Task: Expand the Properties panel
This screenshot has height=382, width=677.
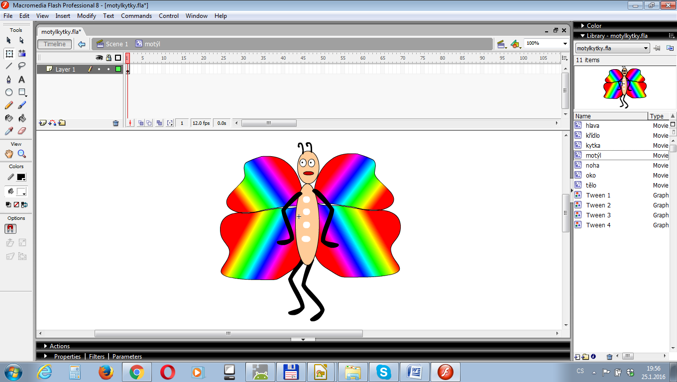Action: 45,356
